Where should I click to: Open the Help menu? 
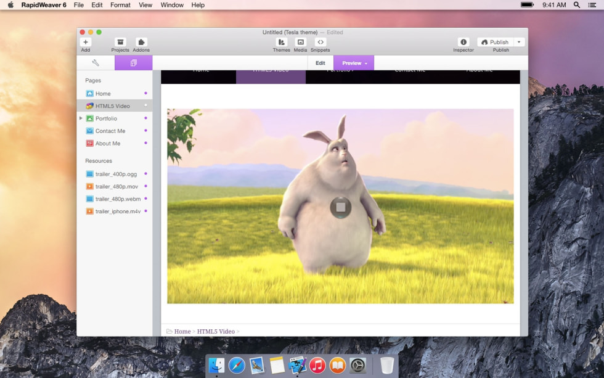click(x=198, y=5)
